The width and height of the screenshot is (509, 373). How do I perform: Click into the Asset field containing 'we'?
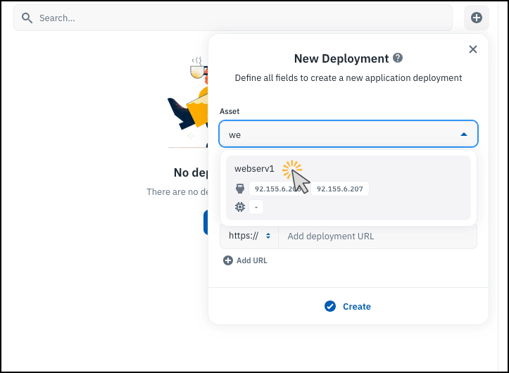[x=338, y=134]
